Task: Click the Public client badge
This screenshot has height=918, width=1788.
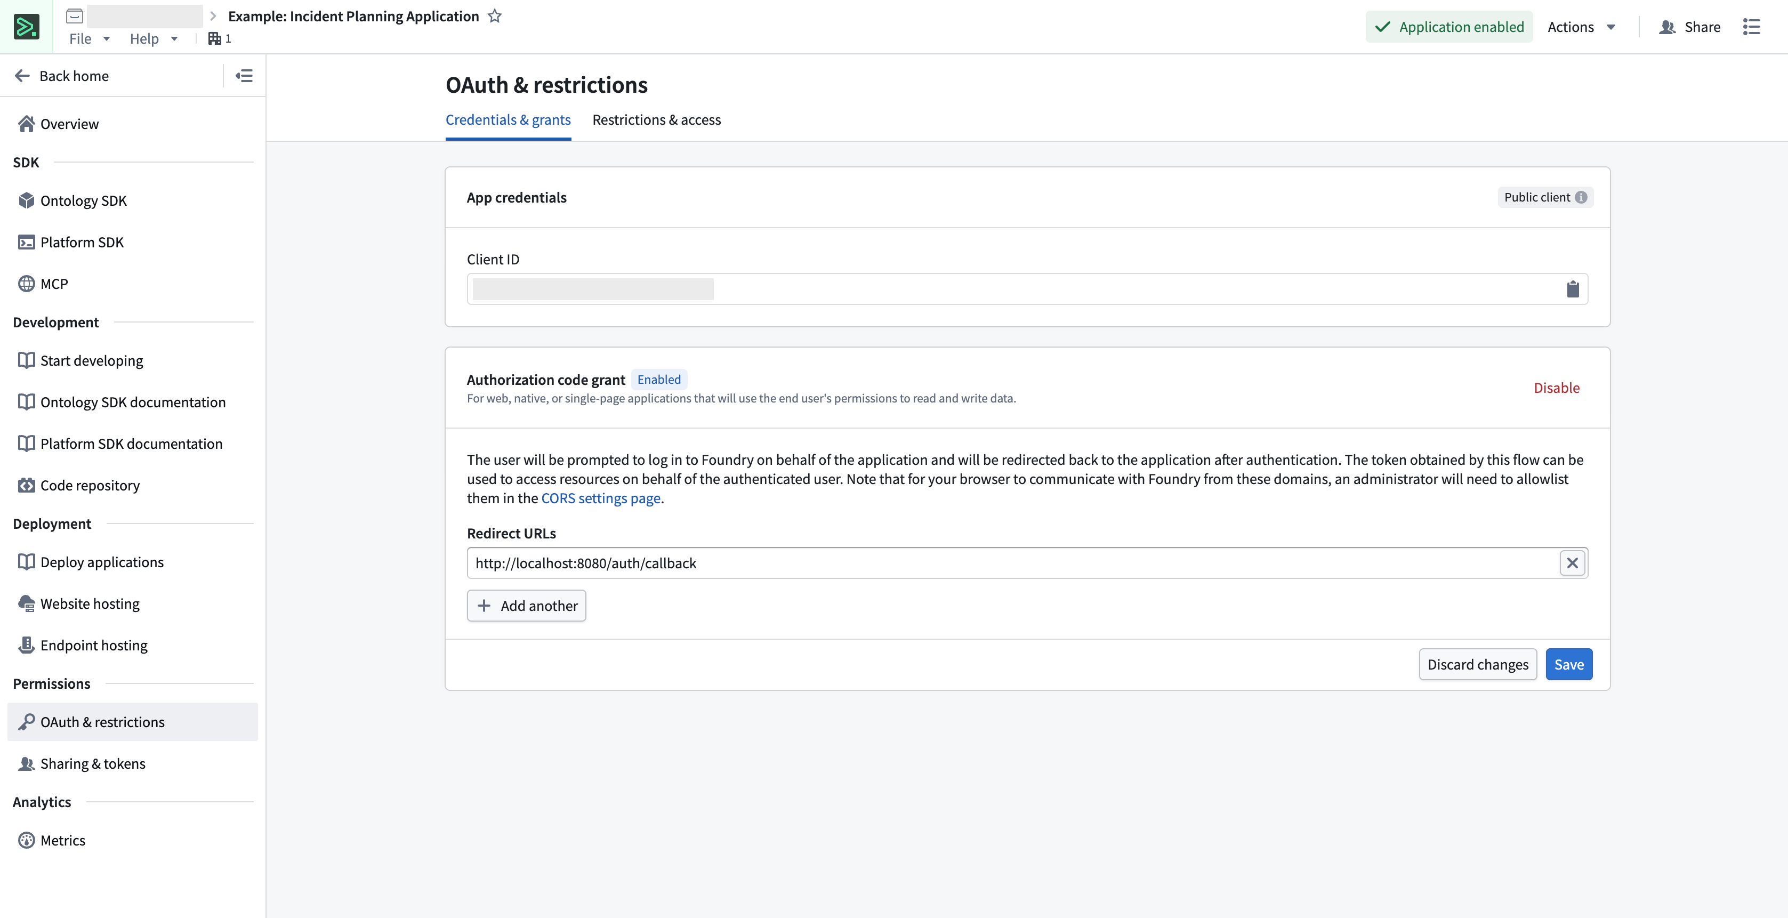Action: [1545, 198]
